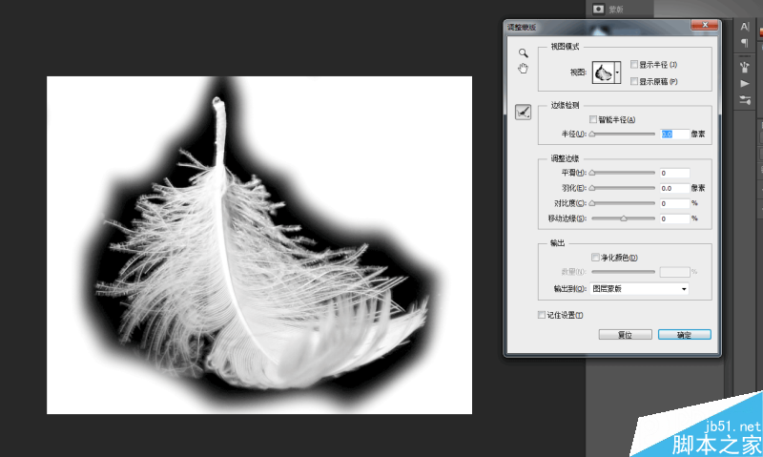Close the 调整蒙版 dialog
The image size is (763, 457).
[x=704, y=25]
